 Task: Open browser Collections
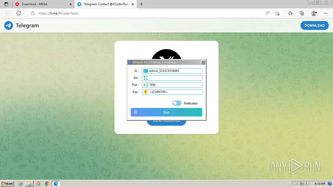[x=302, y=13]
